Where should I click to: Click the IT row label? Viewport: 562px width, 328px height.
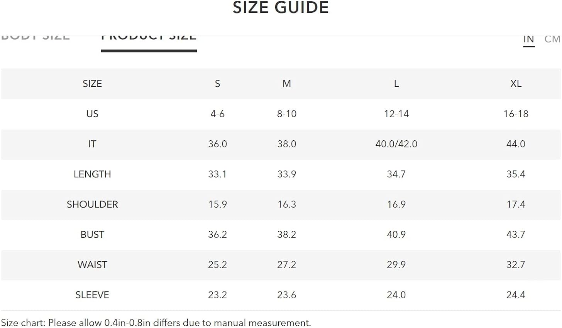point(92,144)
